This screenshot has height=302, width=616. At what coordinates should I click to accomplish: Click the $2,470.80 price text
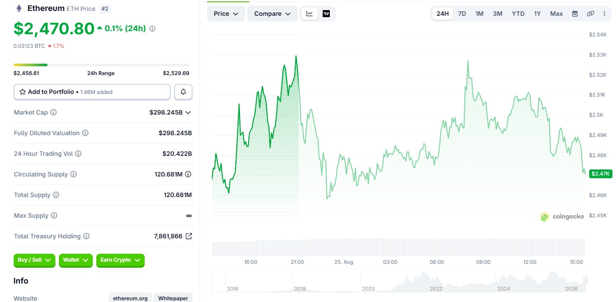pyautogui.click(x=54, y=29)
